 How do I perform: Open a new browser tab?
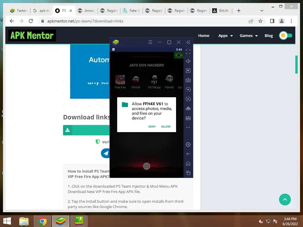[x=239, y=11]
